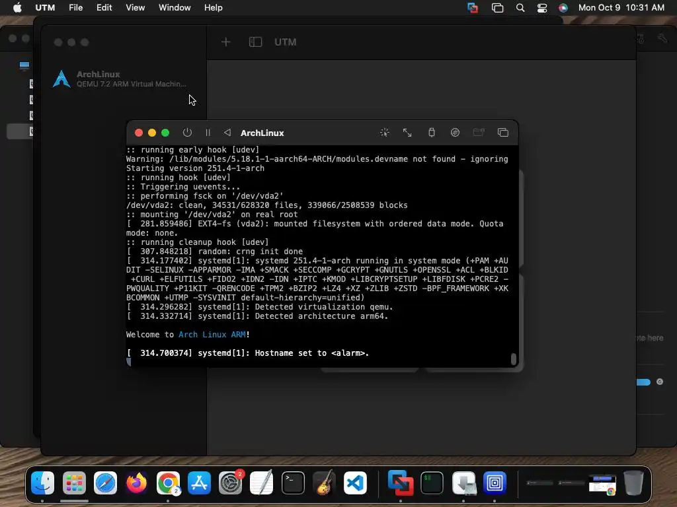Launch Safari from the dock

[105, 483]
